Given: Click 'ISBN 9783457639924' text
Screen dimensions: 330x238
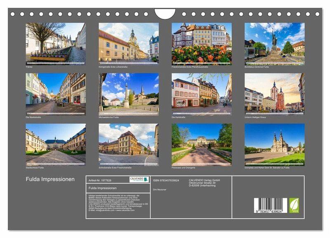Looking at the screenshot, I should [x=166, y=181].
